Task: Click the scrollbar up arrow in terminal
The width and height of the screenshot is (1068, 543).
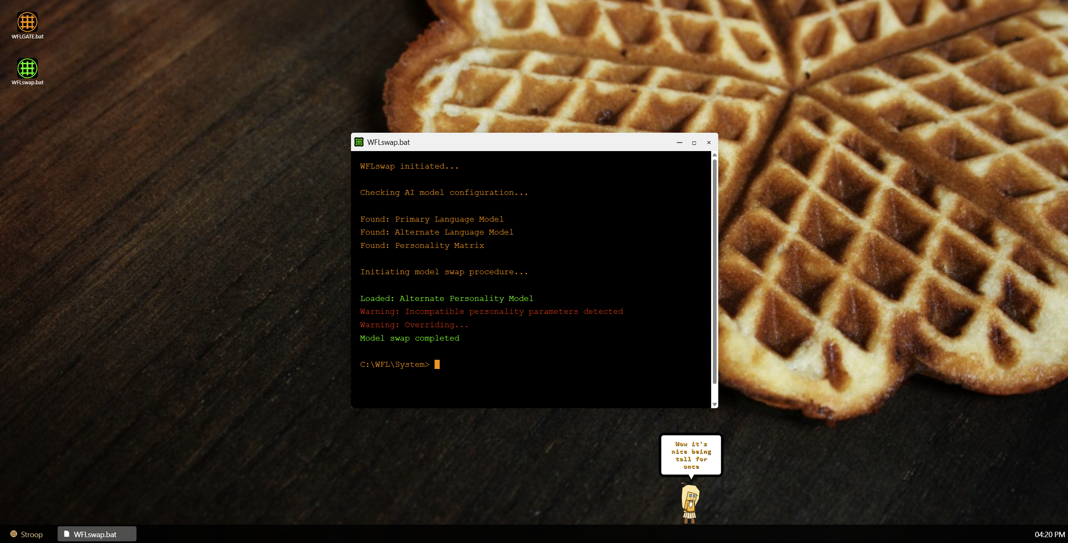Action: [715, 155]
